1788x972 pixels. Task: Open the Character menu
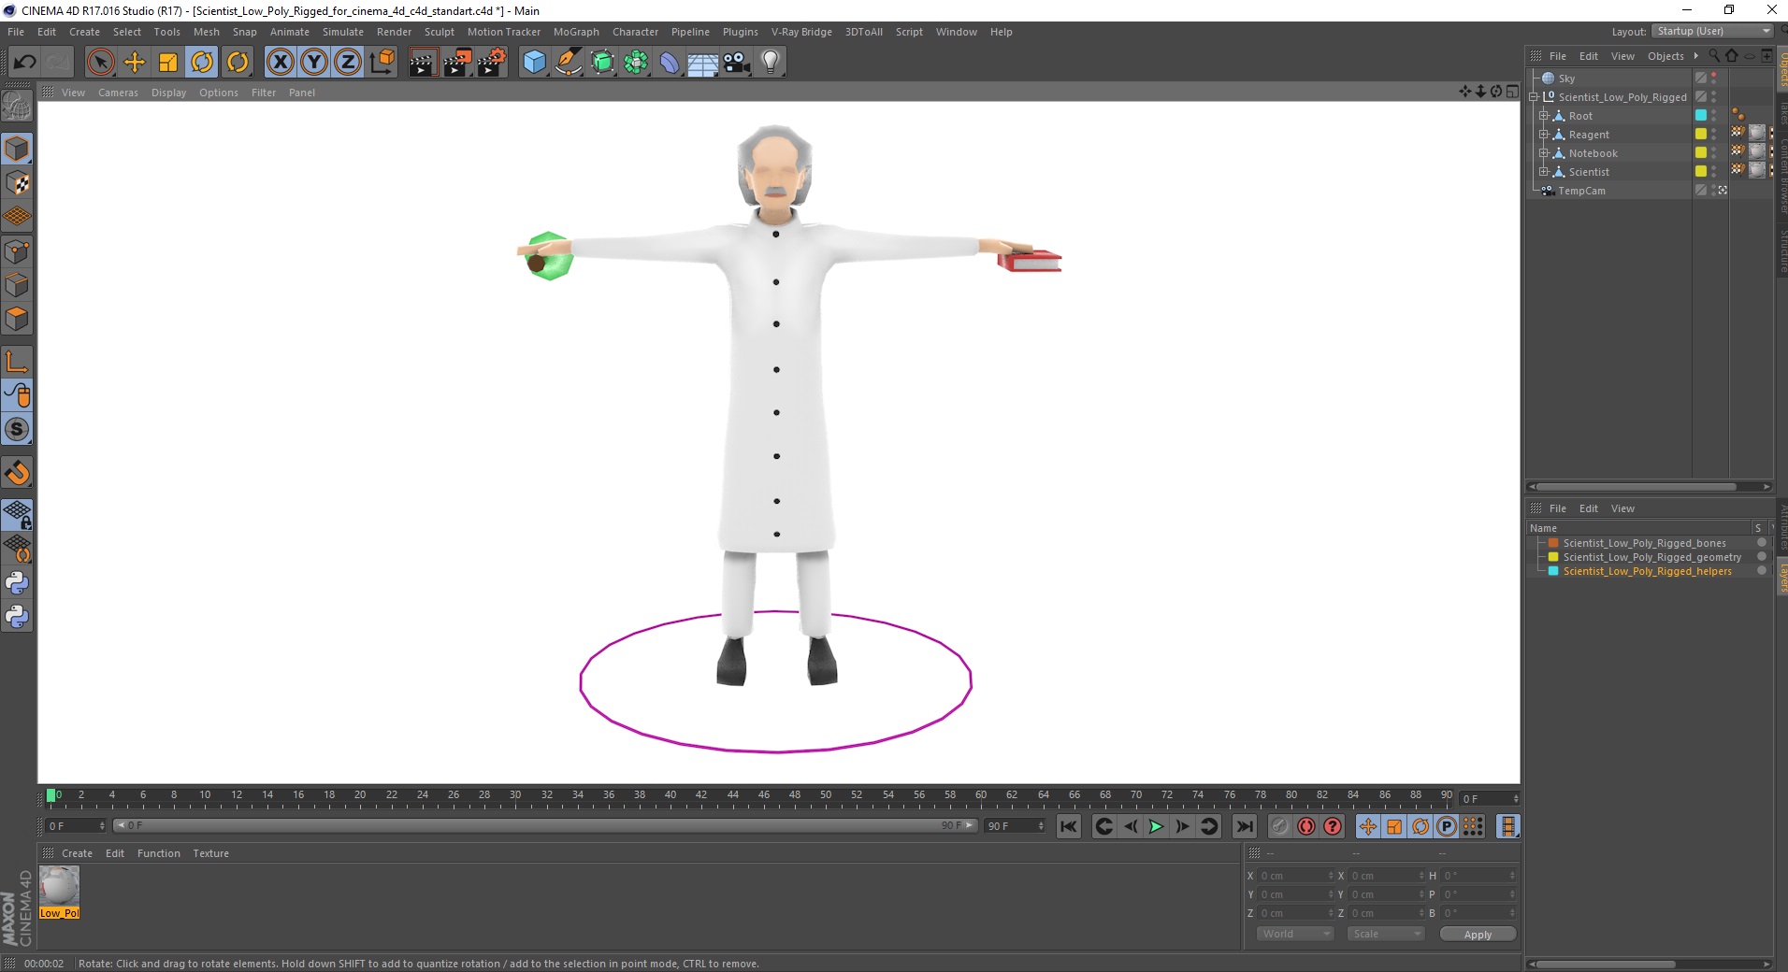pos(635,32)
